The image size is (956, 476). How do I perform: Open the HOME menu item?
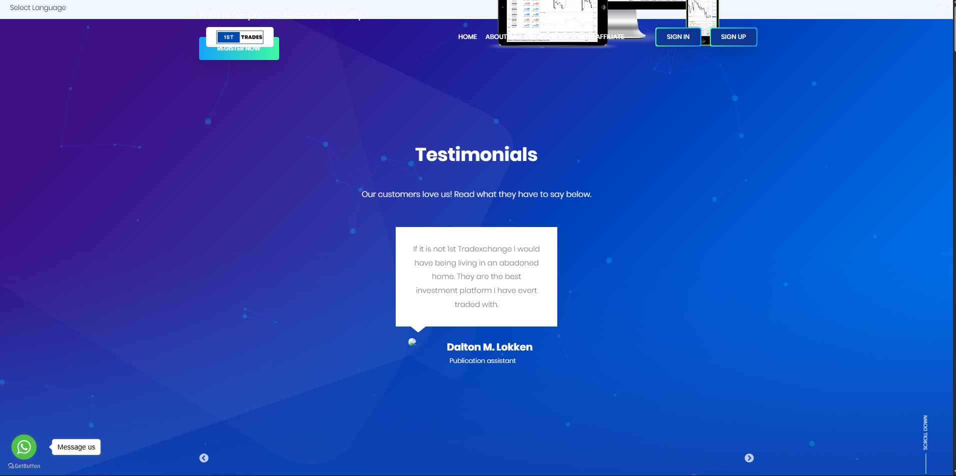[467, 37]
